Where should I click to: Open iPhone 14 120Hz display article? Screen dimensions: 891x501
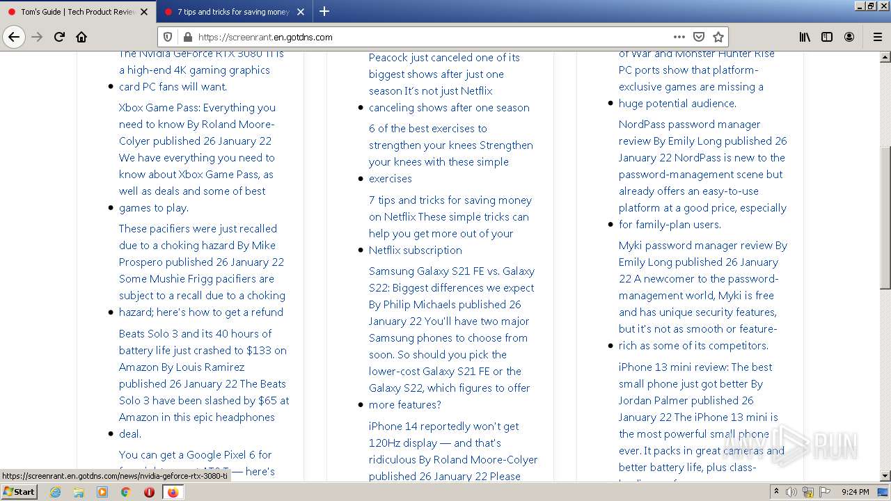pyautogui.click(x=453, y=451)
